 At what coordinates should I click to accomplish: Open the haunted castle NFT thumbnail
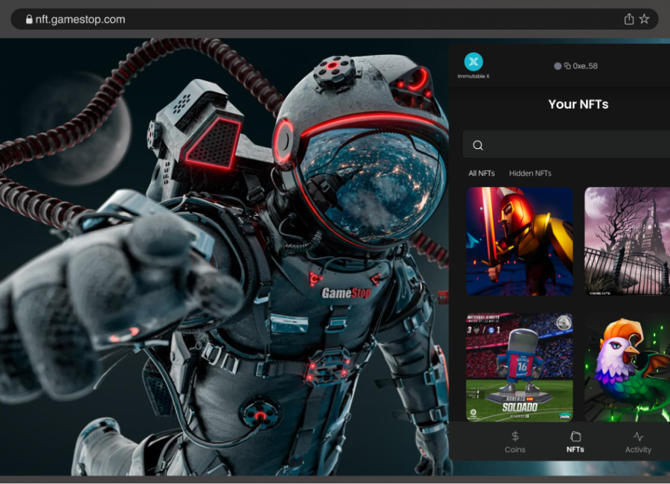[627, 241]
